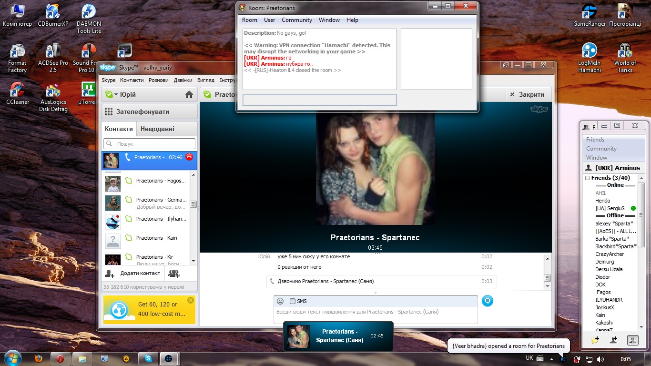
Task: Open the Friends menu in GameRanger window
Action: point(595,140)
